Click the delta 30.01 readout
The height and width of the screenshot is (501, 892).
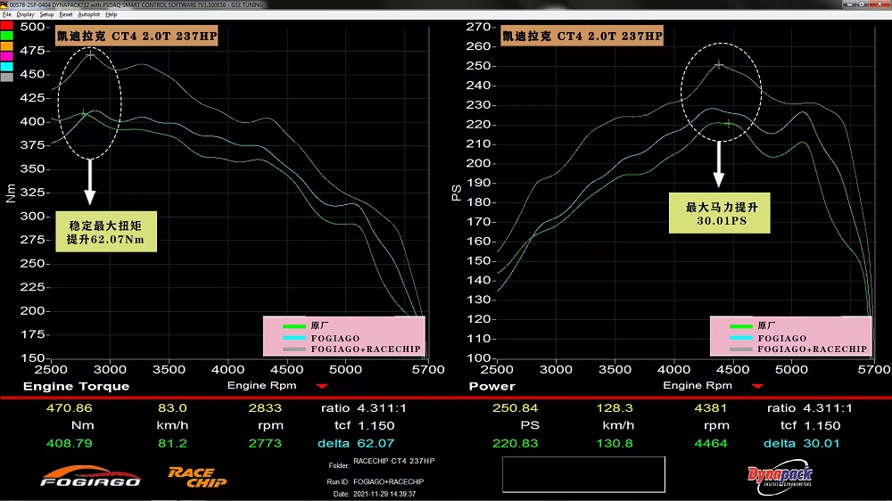tap(802, 443)
